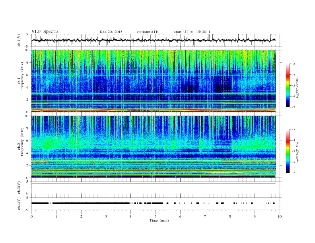
Task: Click the upper colorbar next to ch.1 spectrogram
Action: [288, 85]
